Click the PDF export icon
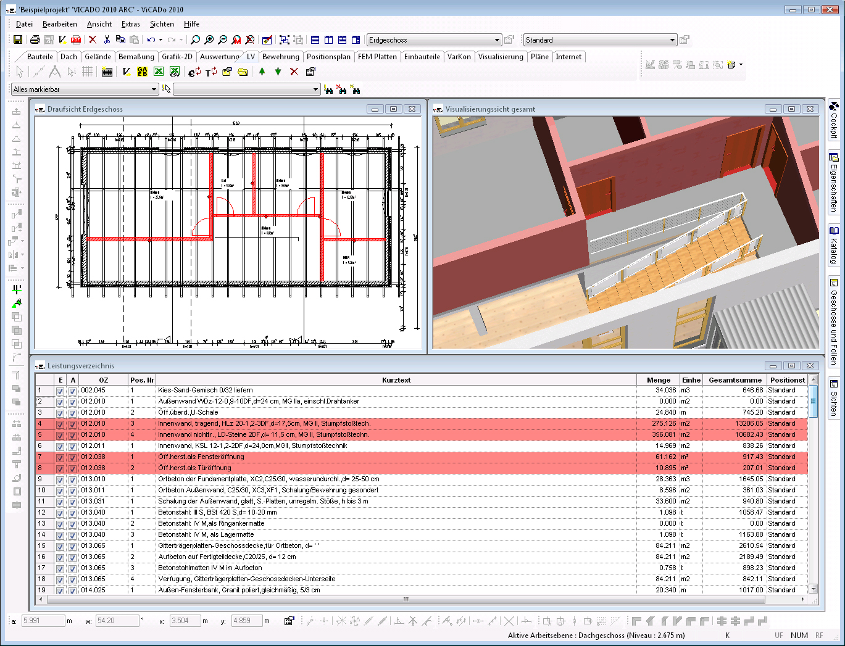The image size is (845, 646). click(76, 39)
